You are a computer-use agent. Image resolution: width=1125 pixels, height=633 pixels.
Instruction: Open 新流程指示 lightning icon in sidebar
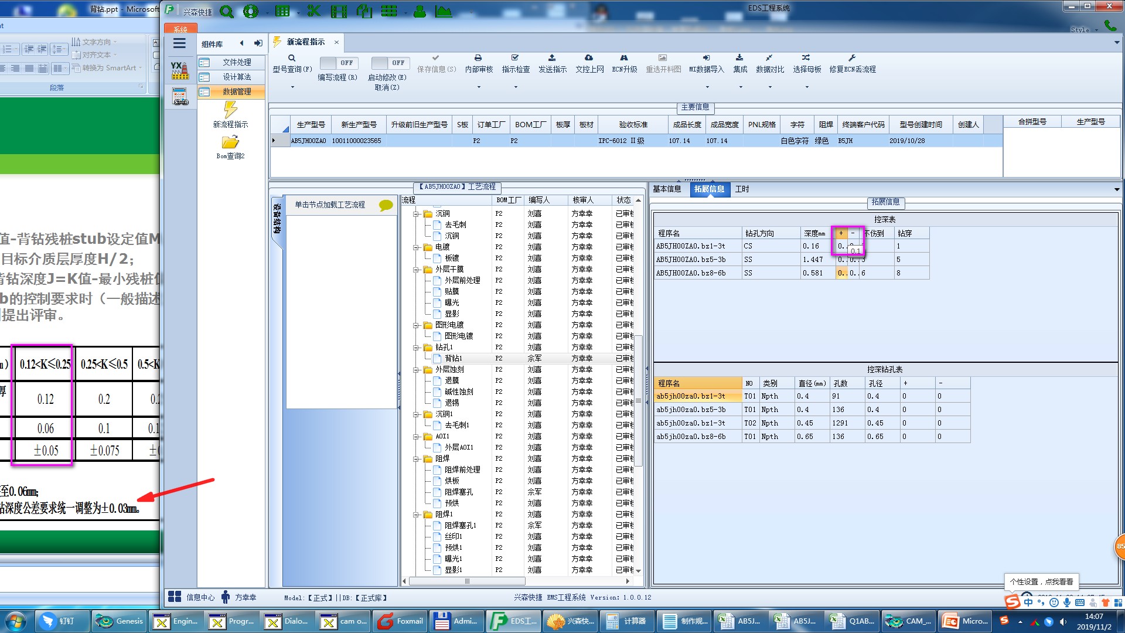230,110
